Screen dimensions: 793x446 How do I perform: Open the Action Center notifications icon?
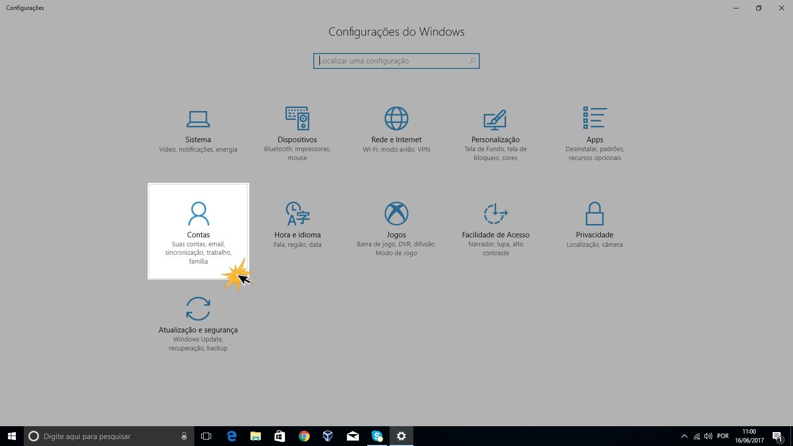coord(777,436)
